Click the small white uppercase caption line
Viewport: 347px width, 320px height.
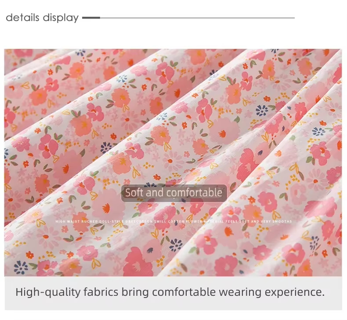(x=174, y=221)
